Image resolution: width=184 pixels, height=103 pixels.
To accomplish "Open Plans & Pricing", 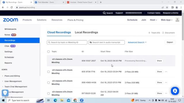I will [x=75, y=20].
